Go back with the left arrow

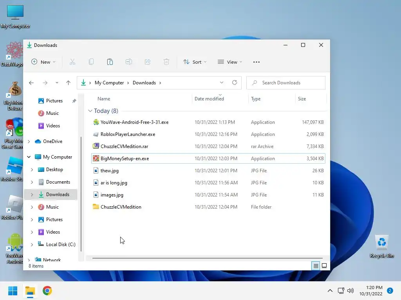tap(31, 83)
